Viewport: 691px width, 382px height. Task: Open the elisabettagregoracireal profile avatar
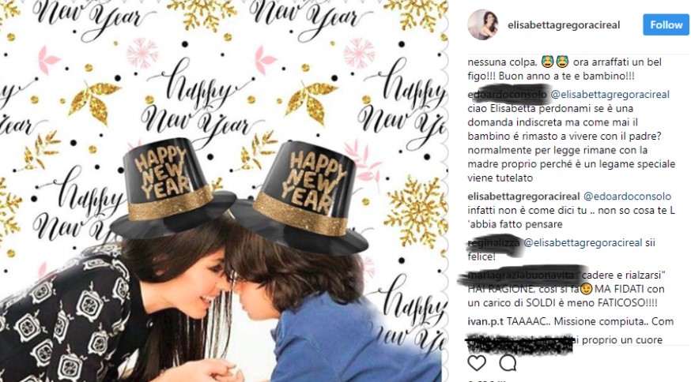(x=483, y=24)
